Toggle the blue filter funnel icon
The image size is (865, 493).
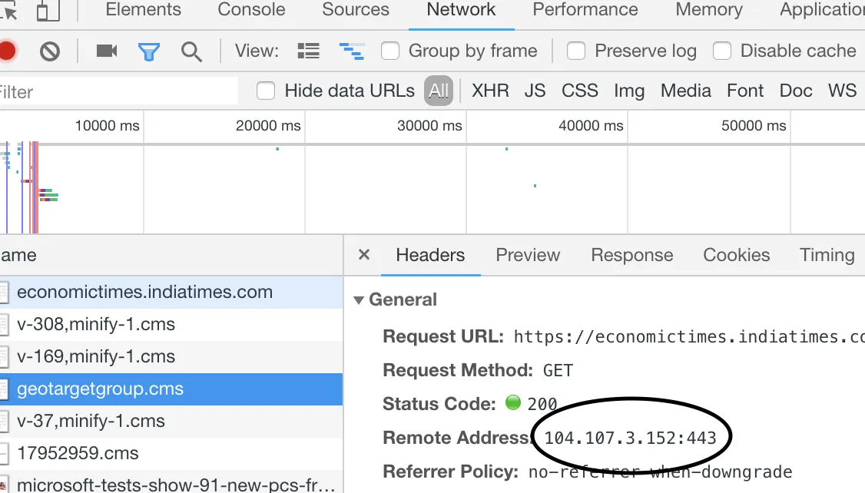pos(148,51)
